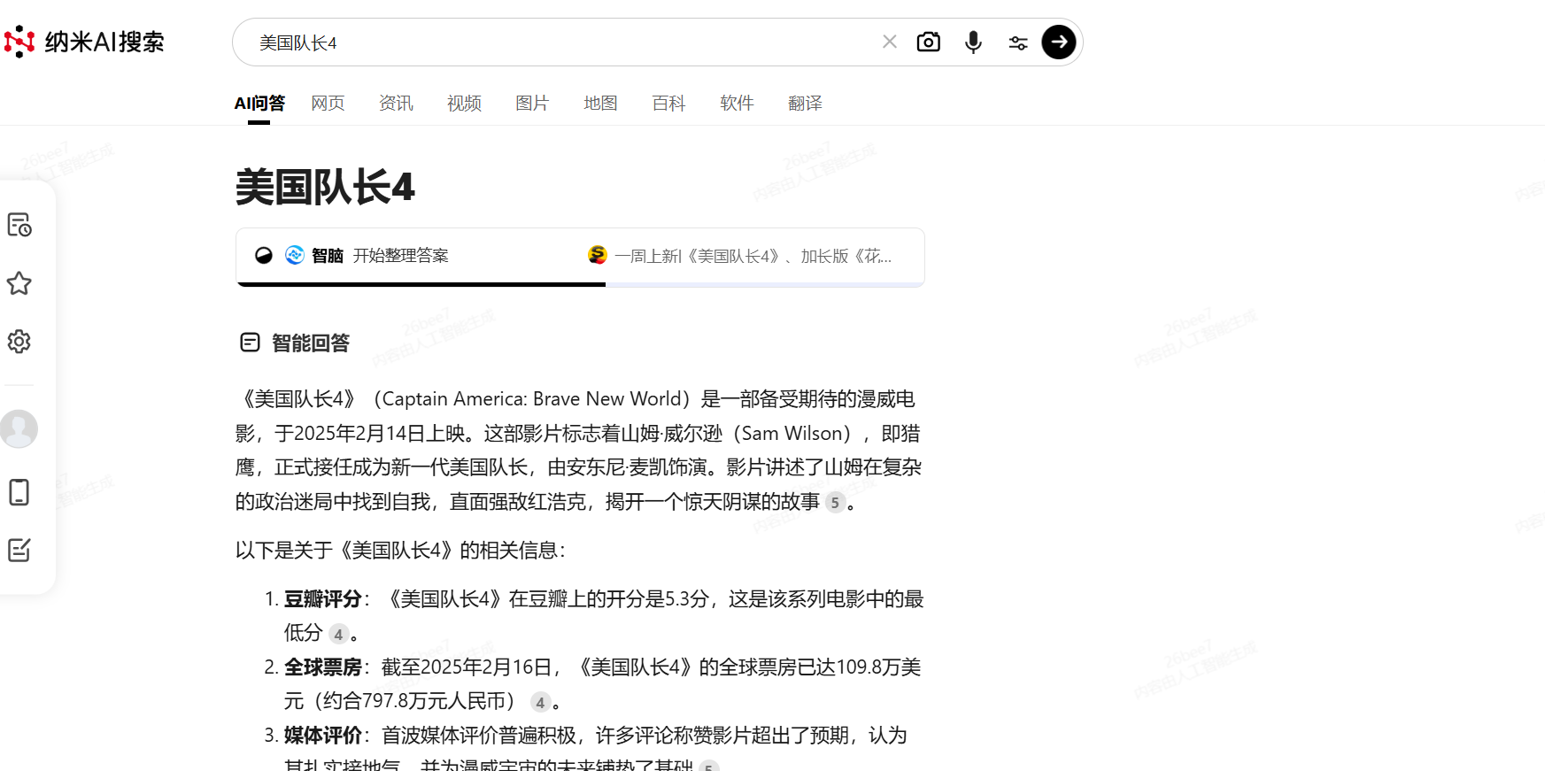Image resolution: width=1545 pixels, height=771 pixels.
Task: Open settings gear in left sidebar
Action: point(19,342)
